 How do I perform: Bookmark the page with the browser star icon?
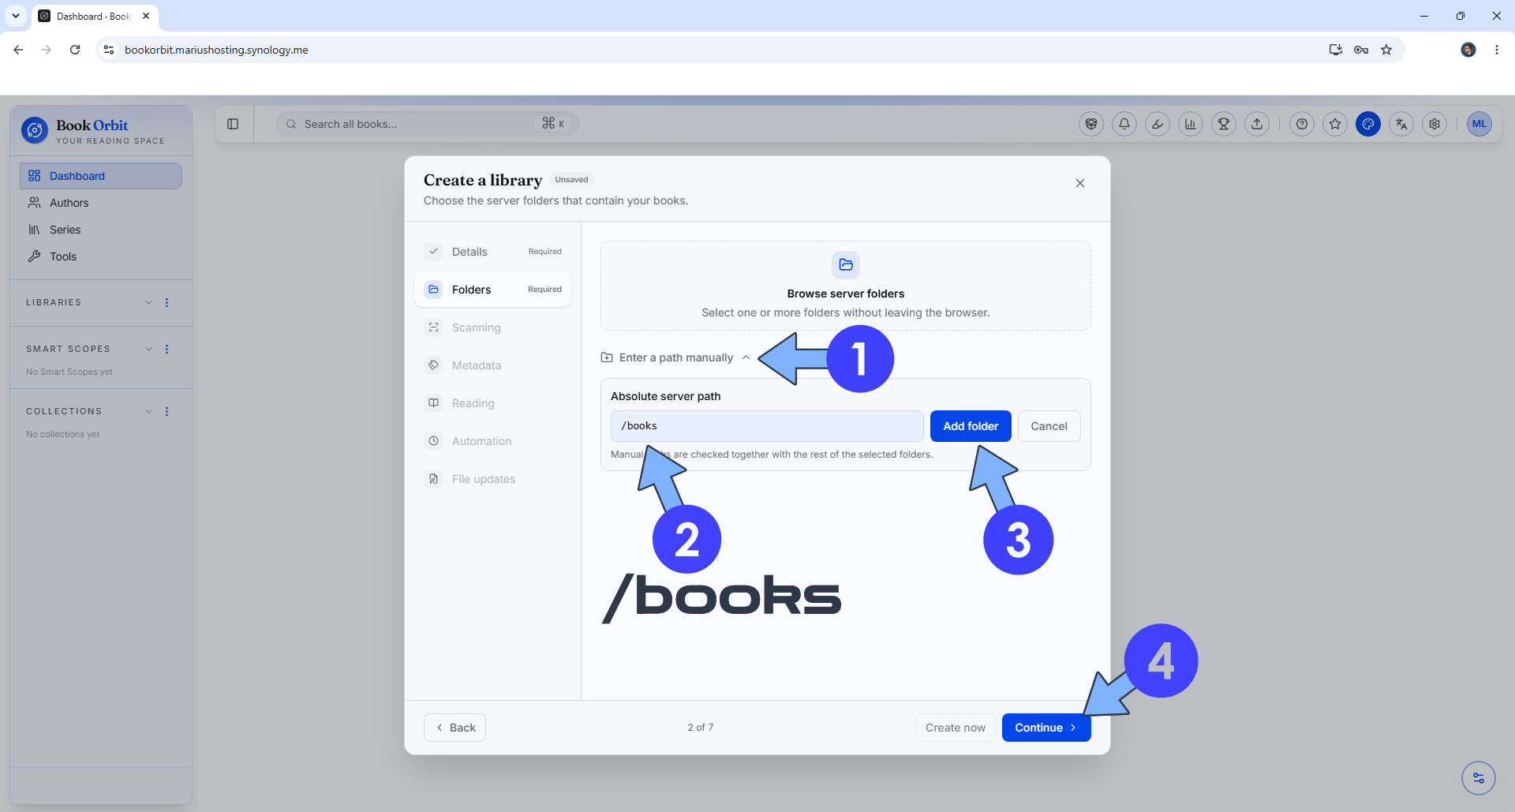click(1386, 50)
